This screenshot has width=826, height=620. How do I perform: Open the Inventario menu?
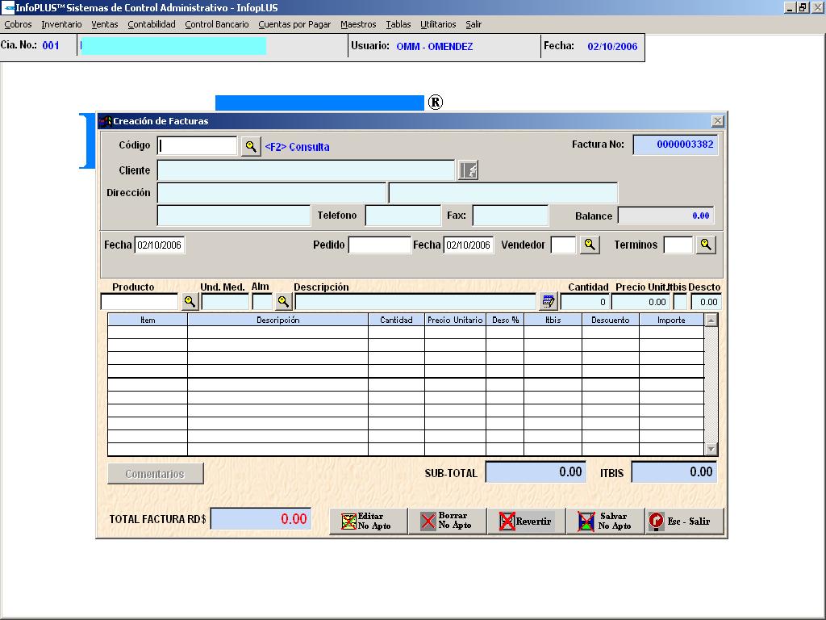tap(61, 24)
